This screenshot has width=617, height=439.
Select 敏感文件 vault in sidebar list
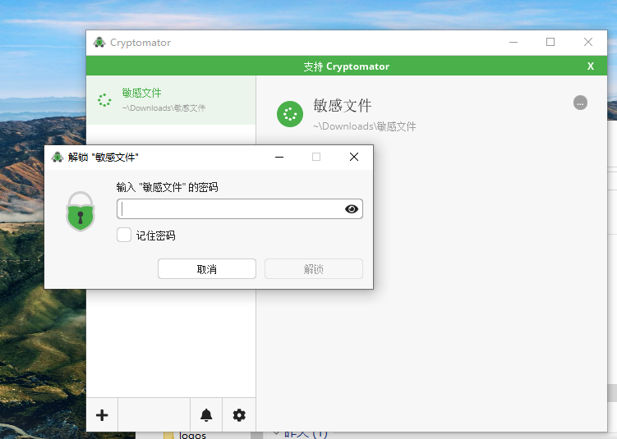point(171,100)
